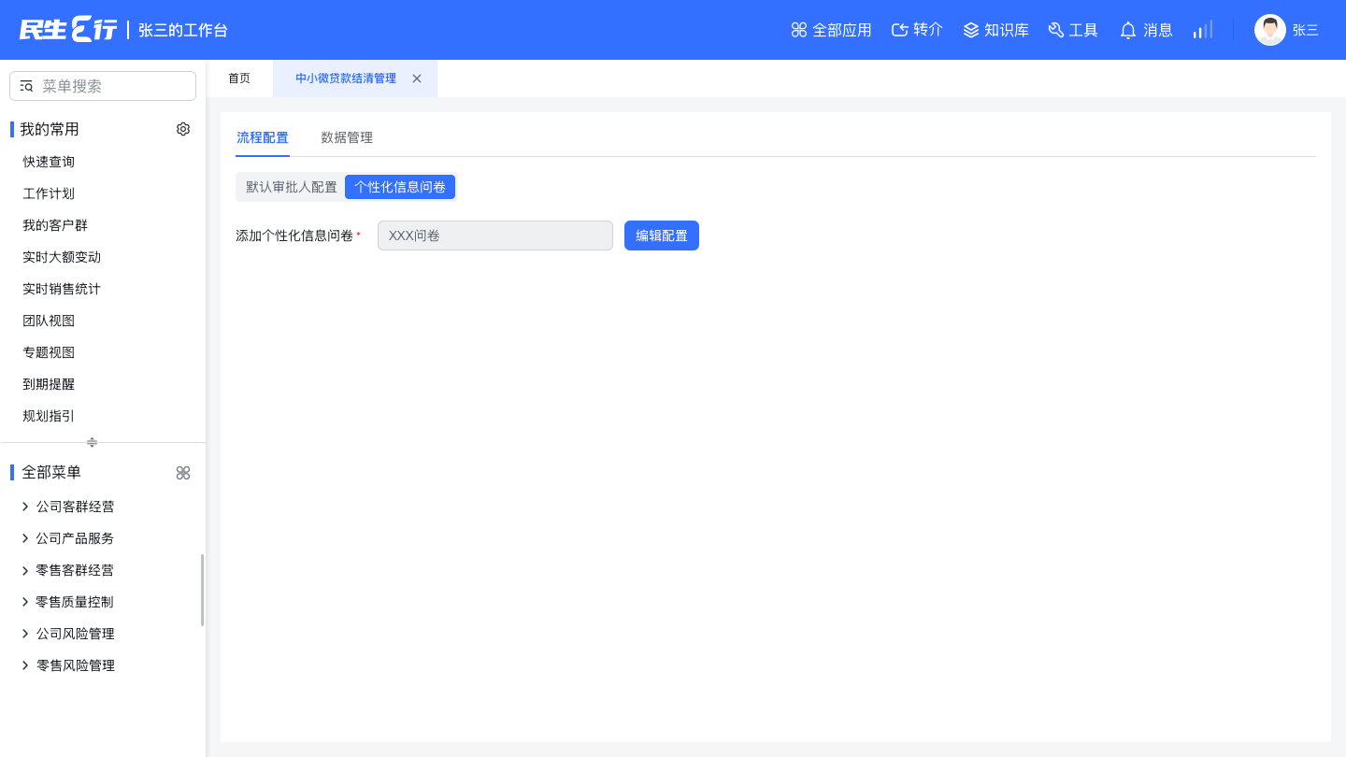The height and width of the screenshot is (757, 1346).
Task: Click the 转介 referral icon
Action: click(x=900, y=30)
